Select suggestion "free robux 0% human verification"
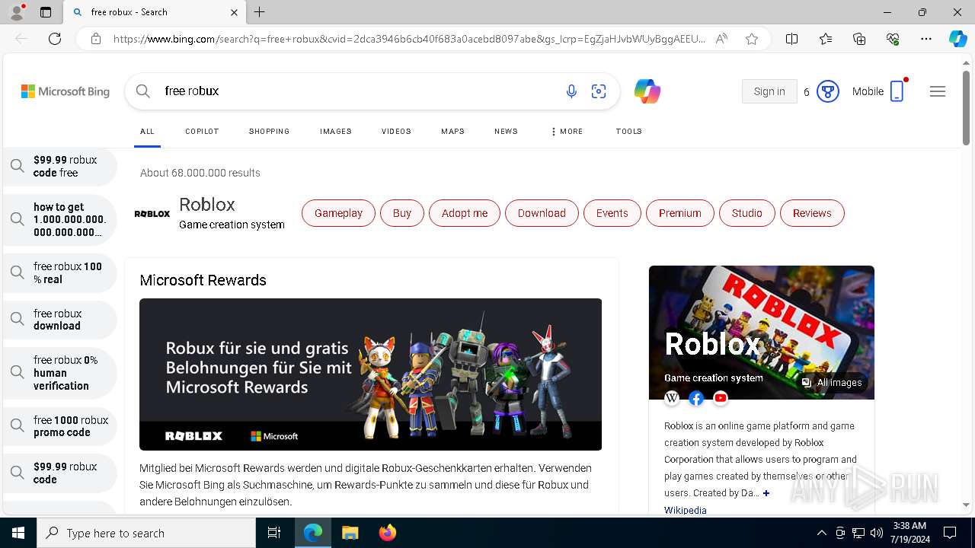The height and width of the screenshot is (548, 975). pyautogui.click(x=60, y=373)
